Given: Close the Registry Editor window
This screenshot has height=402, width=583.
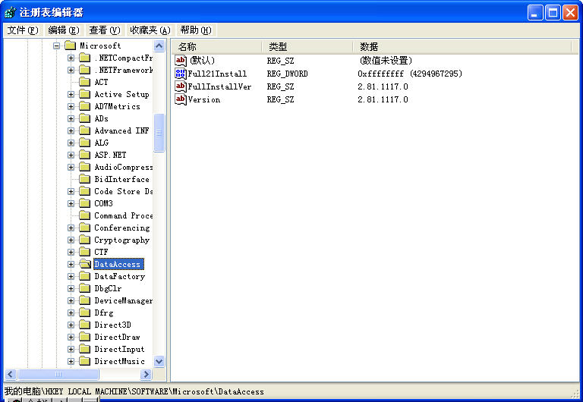Looking at the screenshot, I should 570,13.
